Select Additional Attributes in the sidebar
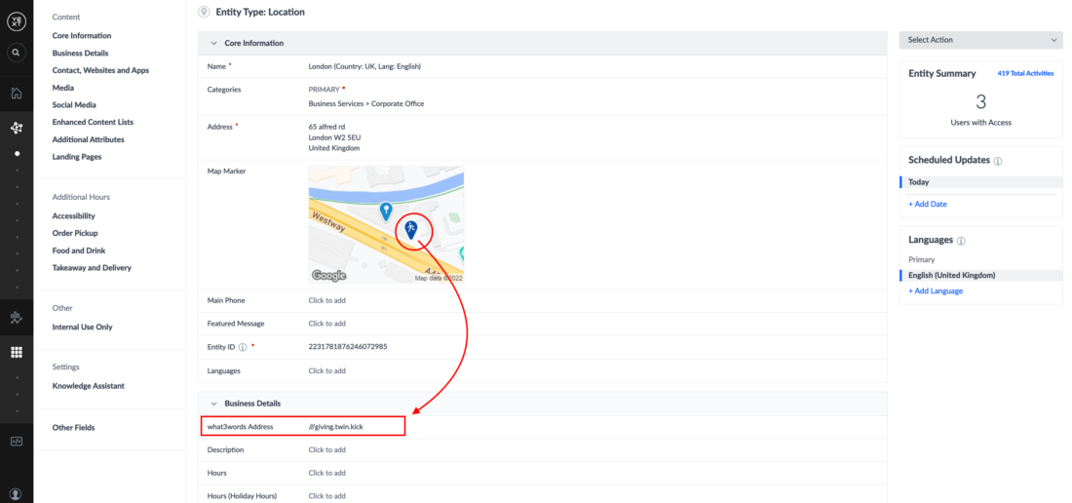Viewport: 1072px width, 503px height. tap(88, 139)
